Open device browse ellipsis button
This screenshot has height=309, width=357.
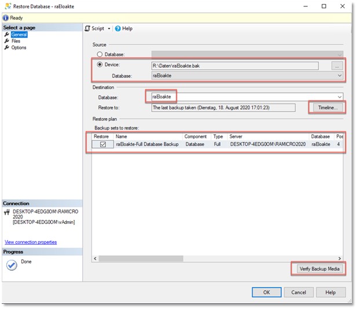point(337,66)
